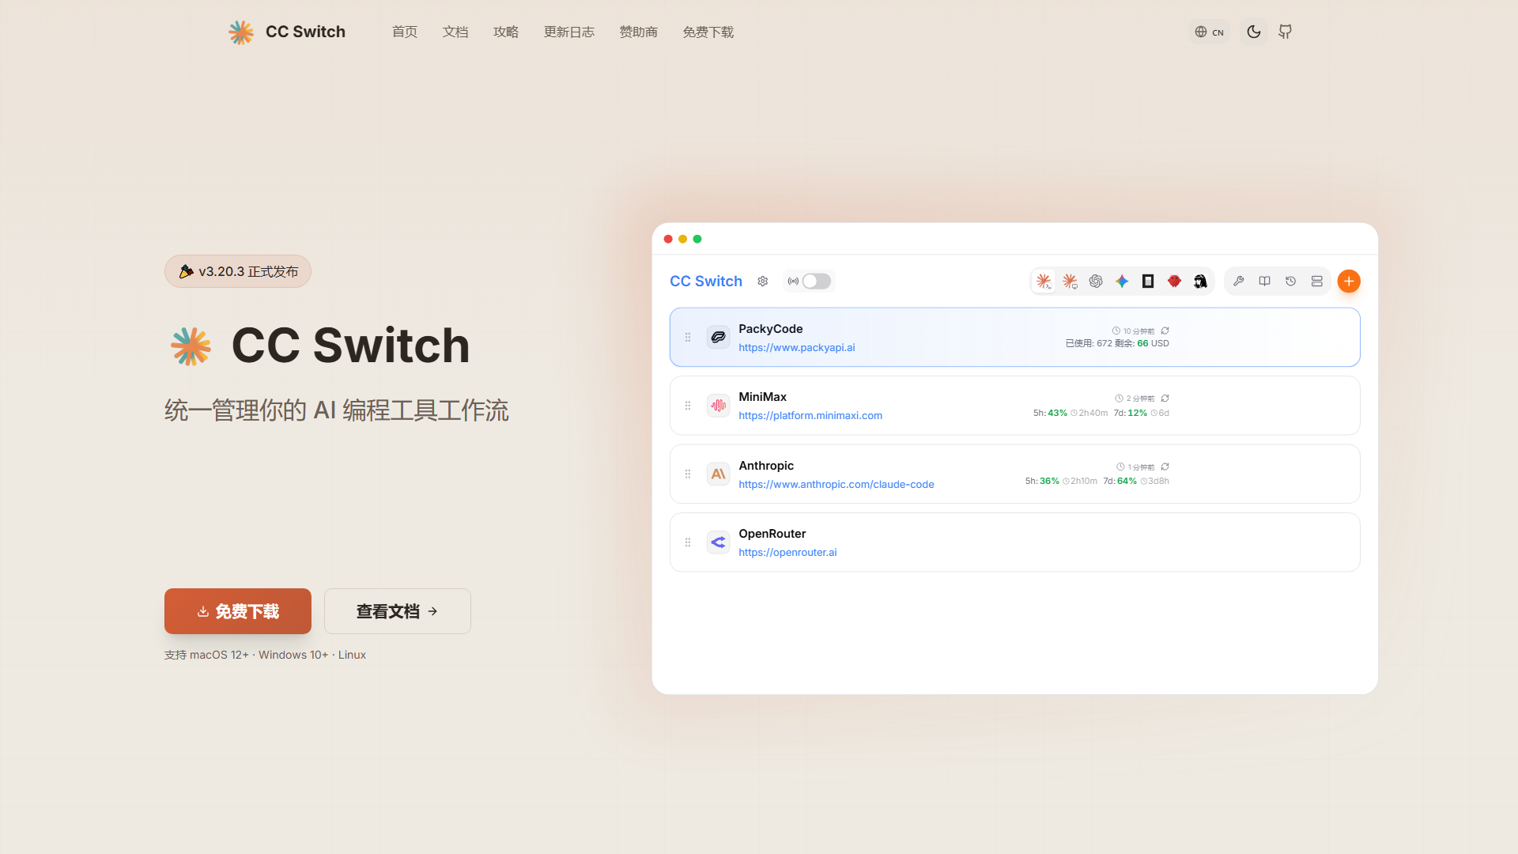Click the CC Switch title in app window
The width and height of the screenshot is (1518, 854).
point(706,282)
